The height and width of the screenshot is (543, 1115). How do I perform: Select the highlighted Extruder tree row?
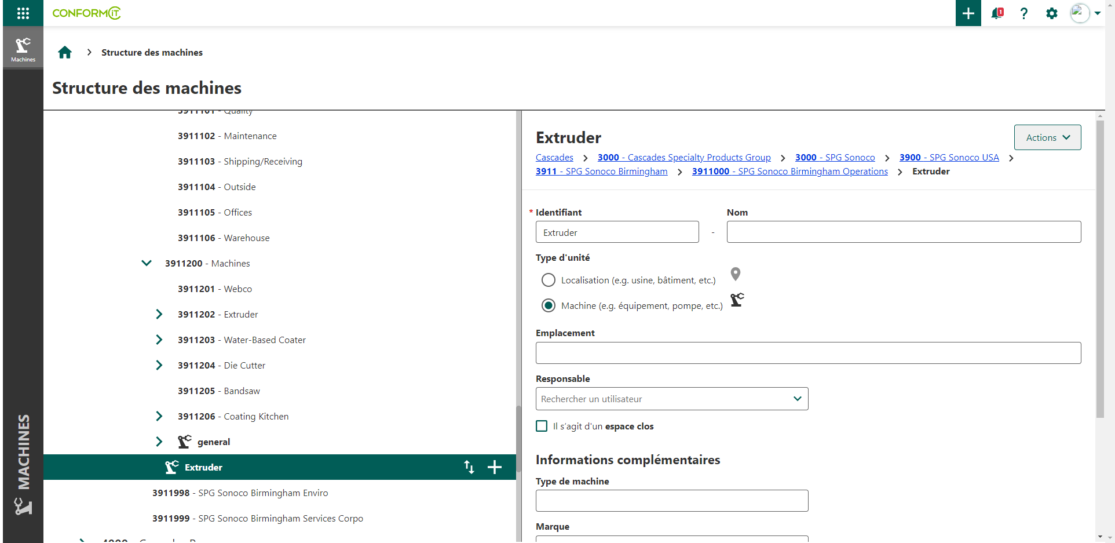coord(280,467)
